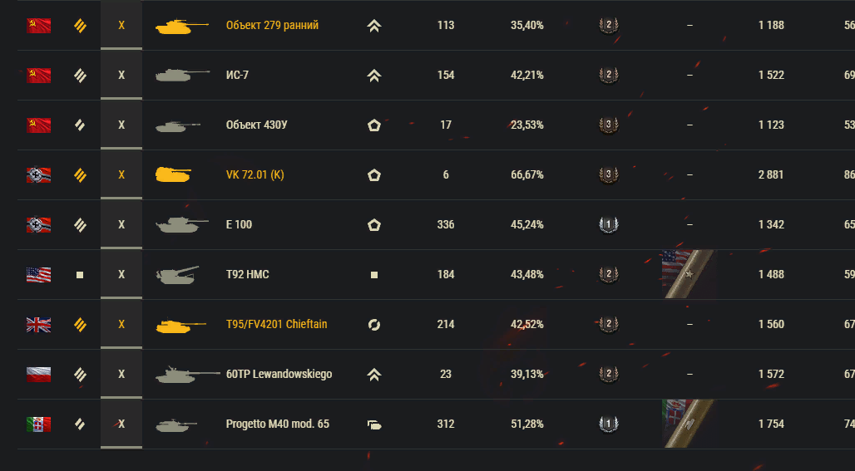Click the British flag in the Chieftain row
855x471 pixels.
click(x=38, y=324)
